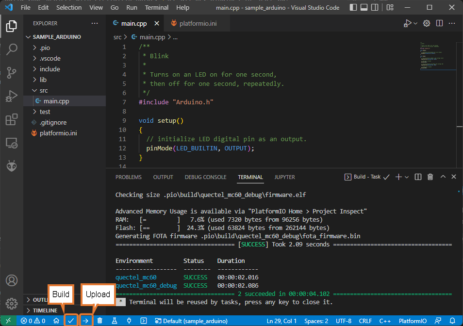This screenshot has width=463, height=326.
Task: Add a new terminal with plus icon
Action: coord(398,177)
